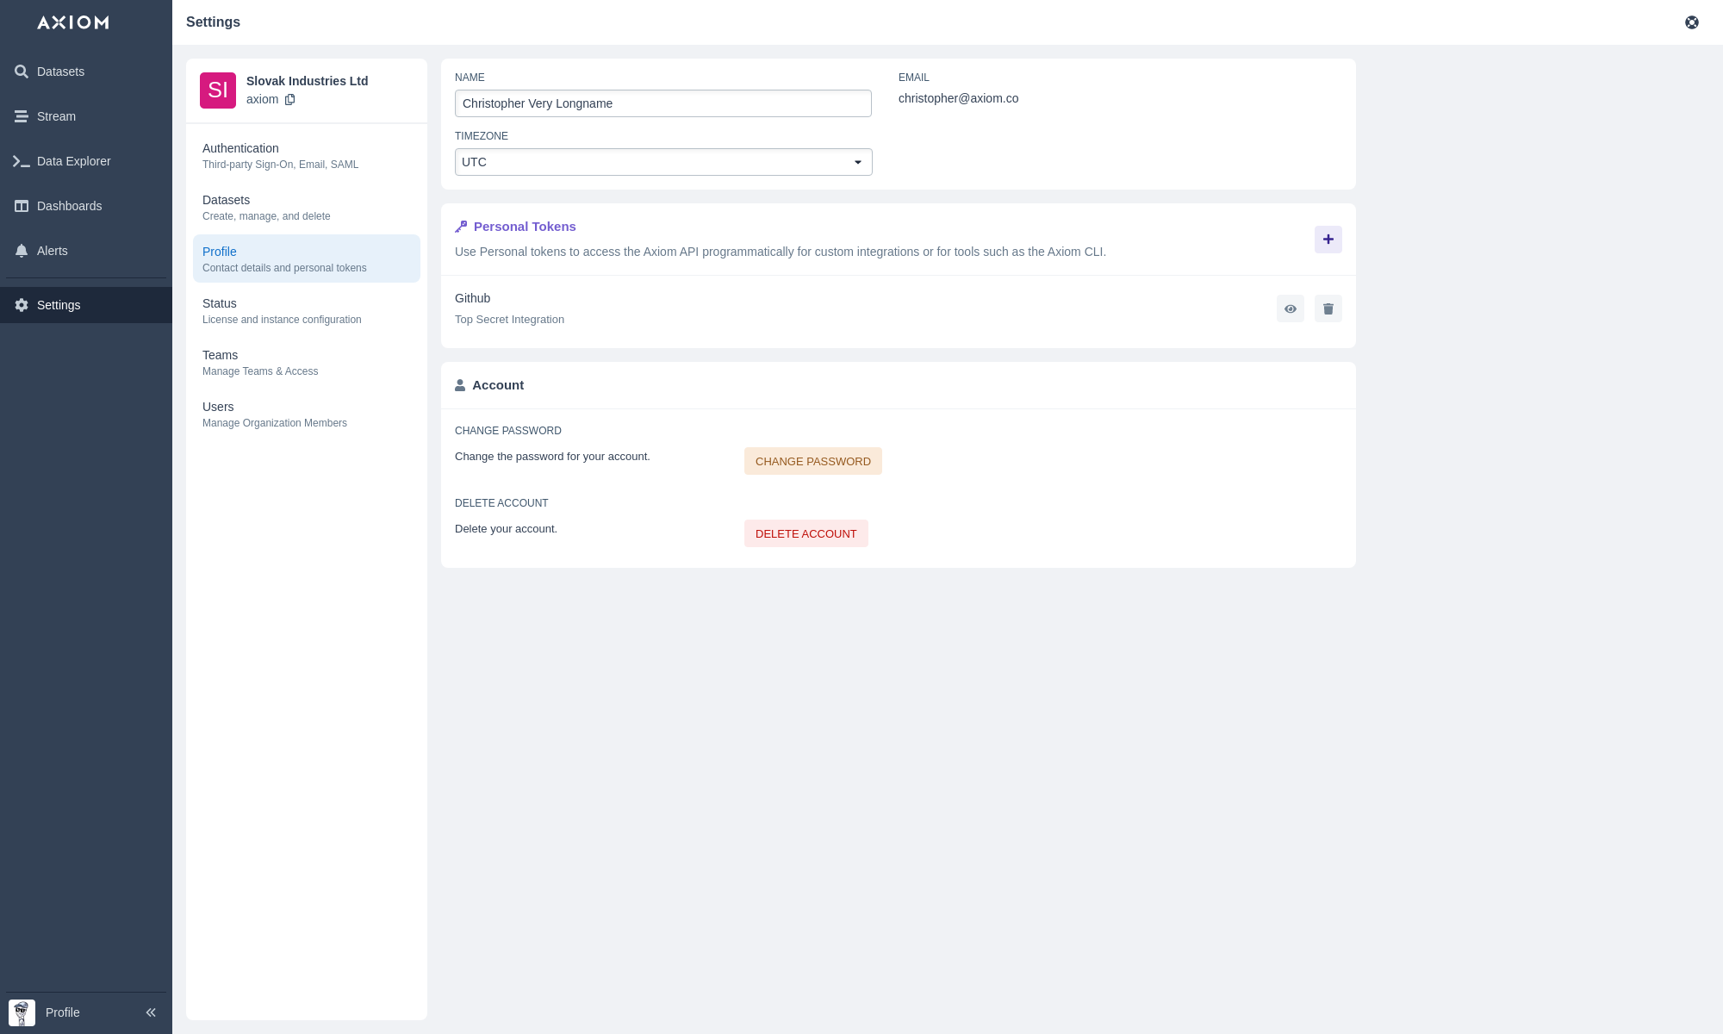Collapse the left sidebar
1723x1034 pixels.
click(151, 1012)
